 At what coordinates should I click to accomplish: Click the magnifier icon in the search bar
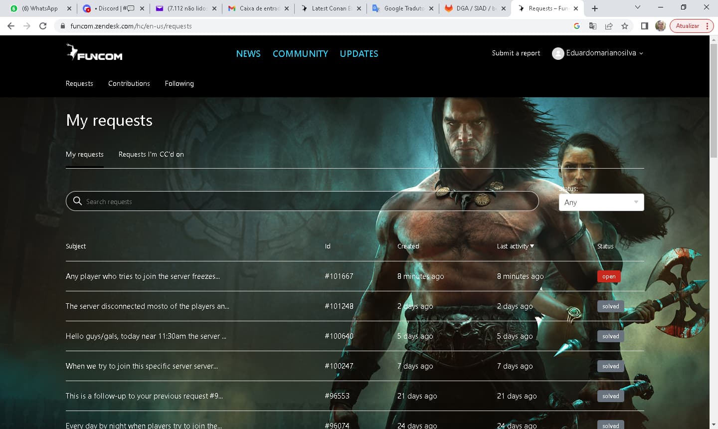tap(78, 201)
